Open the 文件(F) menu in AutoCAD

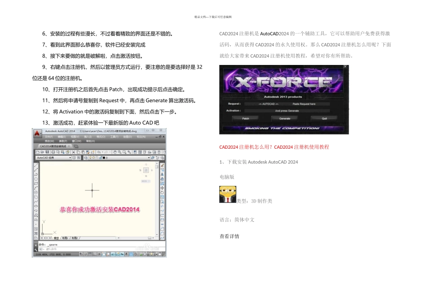click(x=49, y=137)
